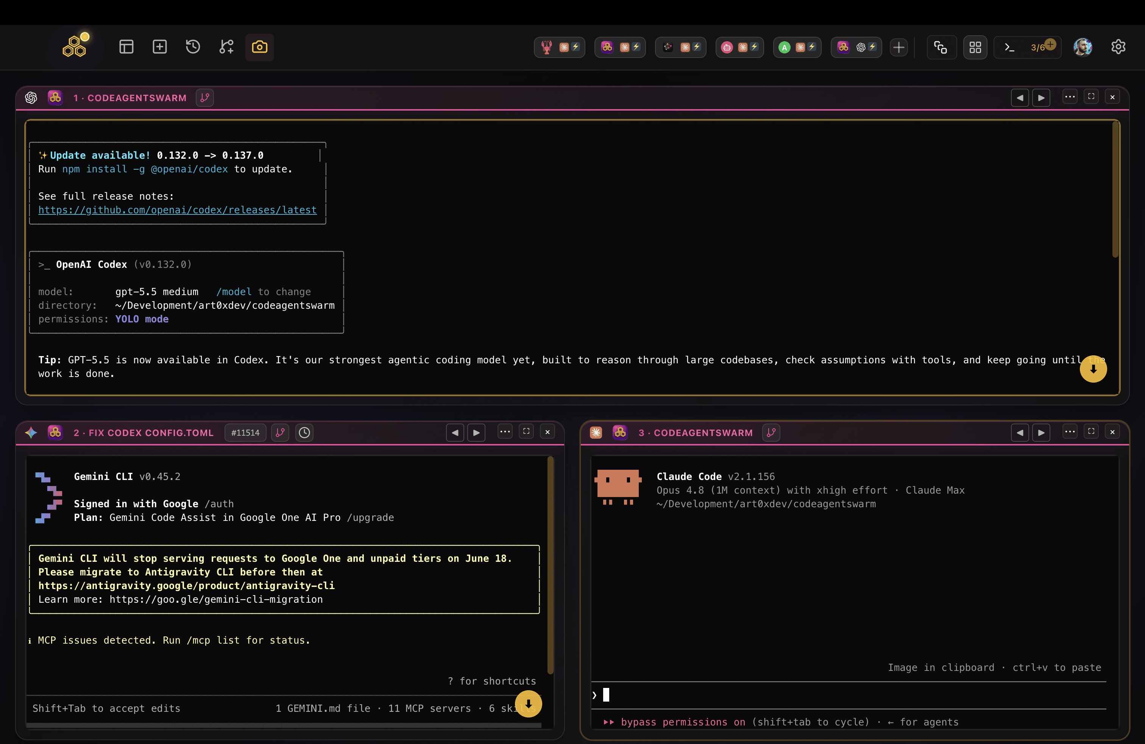Click the clock icon in terminal 2 header
The width and height of the screenshot is (1145, 744).
[x=304, y=433]
